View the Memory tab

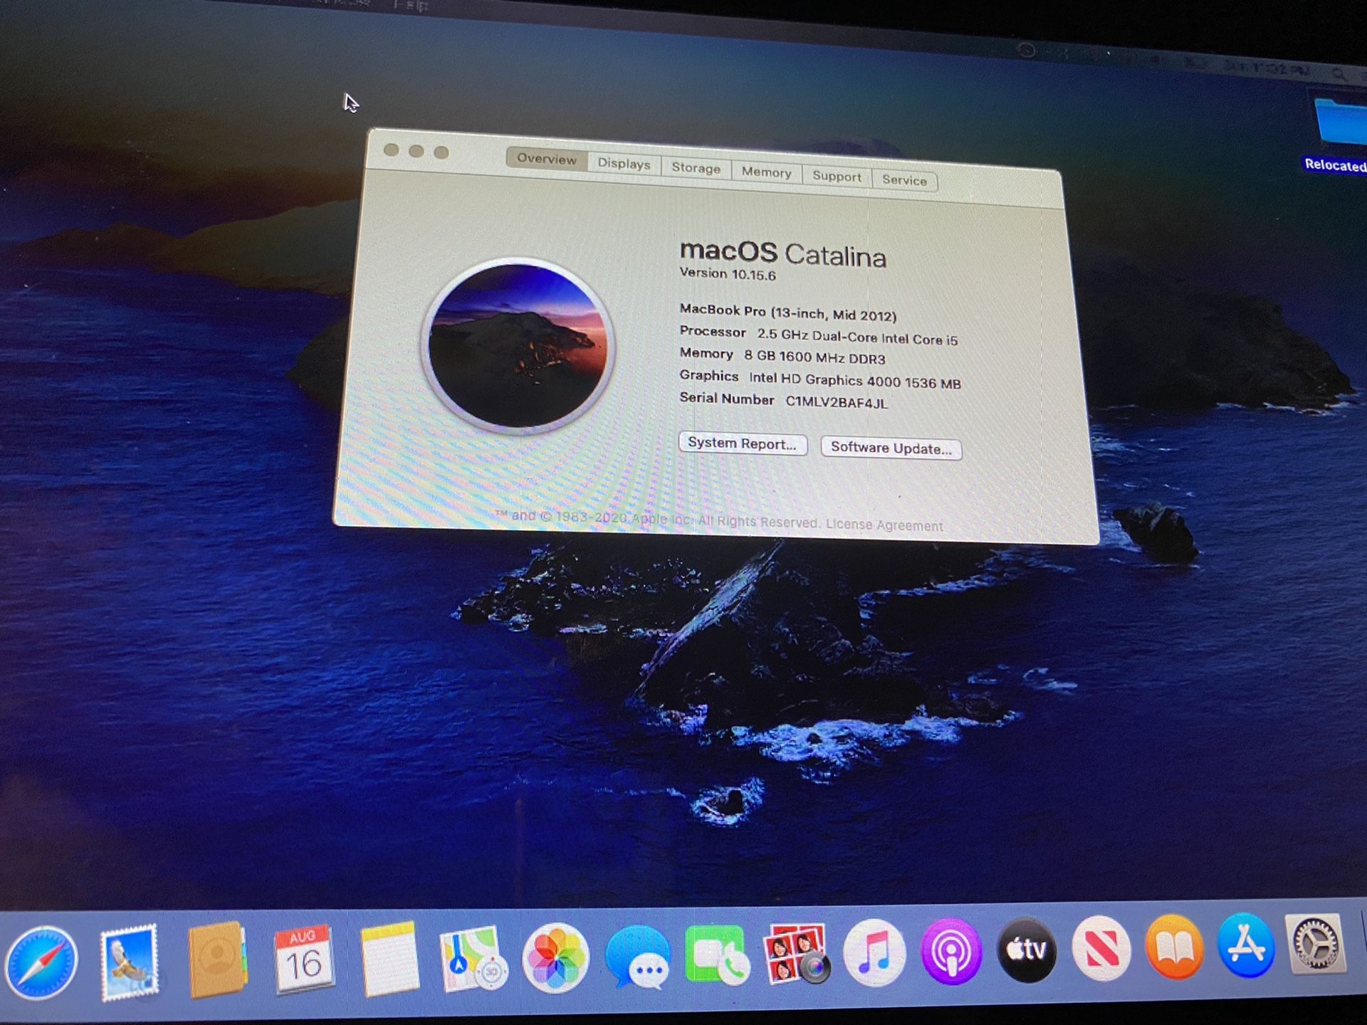[x=766, y=172]
